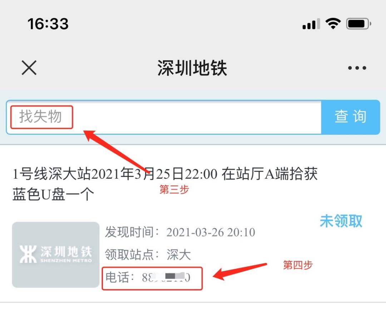Tap the Shenzhen Metro logo symbol in thumbnail

28,254
